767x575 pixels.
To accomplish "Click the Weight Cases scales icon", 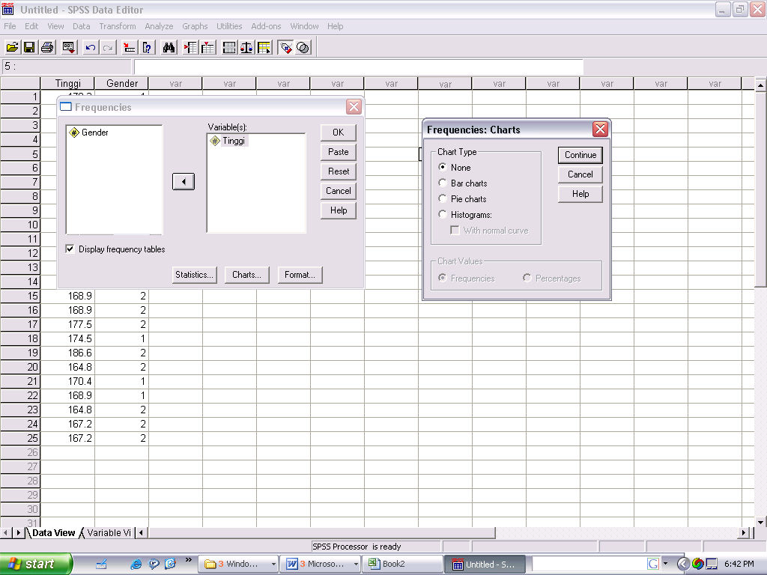I will coord(246,47).
